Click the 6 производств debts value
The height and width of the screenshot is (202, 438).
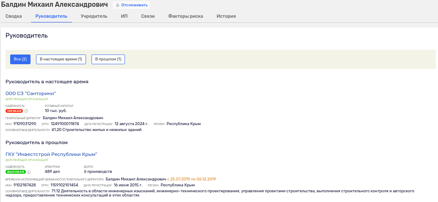pyautogui.click(x=98, y=172)
